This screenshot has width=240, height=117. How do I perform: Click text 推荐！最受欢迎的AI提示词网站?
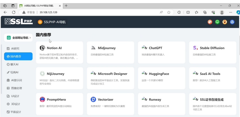55,106
